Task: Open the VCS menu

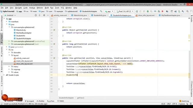Action: 62,8
